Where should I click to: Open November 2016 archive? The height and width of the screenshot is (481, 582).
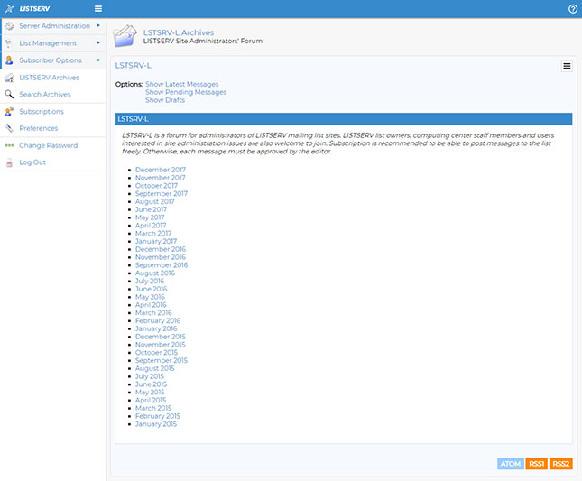(161, 257)
